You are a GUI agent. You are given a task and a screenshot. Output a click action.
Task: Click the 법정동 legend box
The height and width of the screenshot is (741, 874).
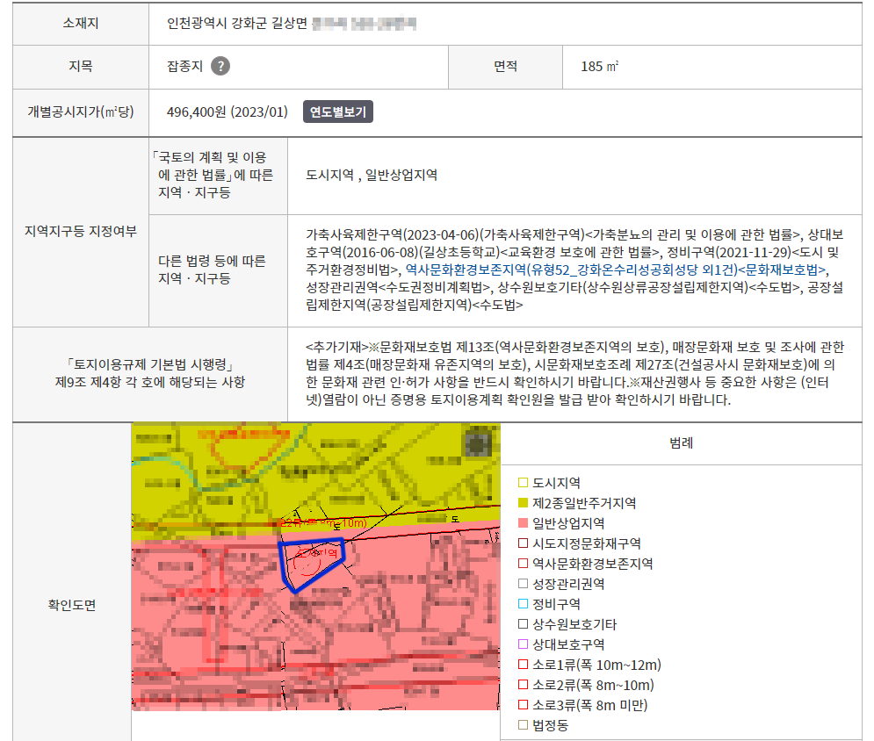click(523, 725)
